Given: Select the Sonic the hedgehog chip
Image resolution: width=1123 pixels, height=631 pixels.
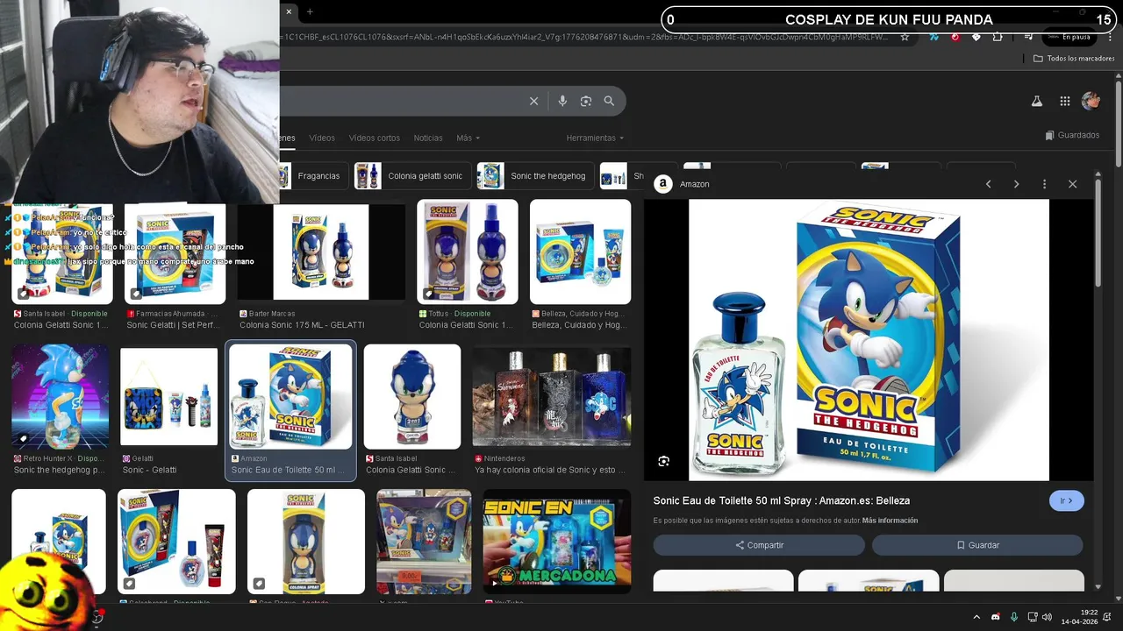Looking at the screenshot, I should coord(535,176).
